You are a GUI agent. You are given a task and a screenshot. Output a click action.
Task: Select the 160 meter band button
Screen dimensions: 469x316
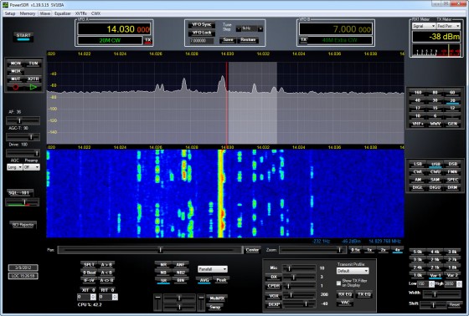tap(418, 93)
